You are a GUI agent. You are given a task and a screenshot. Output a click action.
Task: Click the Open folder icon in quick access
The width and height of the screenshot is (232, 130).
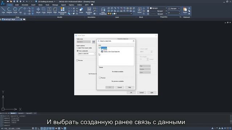(11, 1)
